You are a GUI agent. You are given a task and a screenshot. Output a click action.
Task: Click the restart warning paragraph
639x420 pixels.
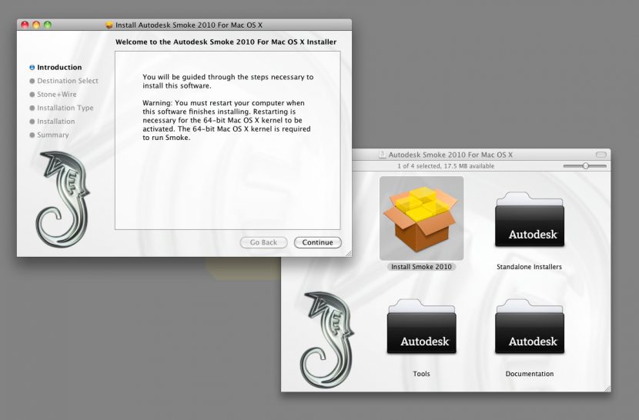point(226,120)
